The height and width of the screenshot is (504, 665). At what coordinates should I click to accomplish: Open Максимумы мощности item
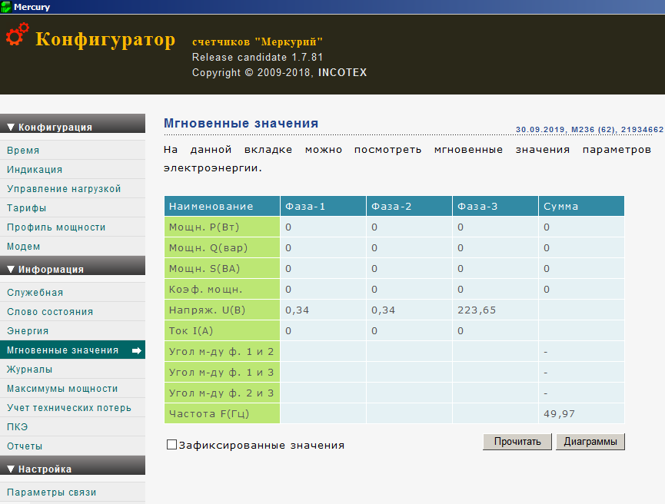click(72, 389)
